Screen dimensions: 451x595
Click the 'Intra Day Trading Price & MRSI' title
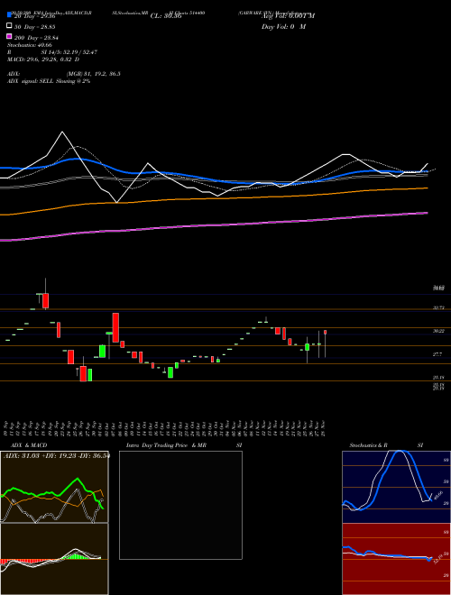184,445
